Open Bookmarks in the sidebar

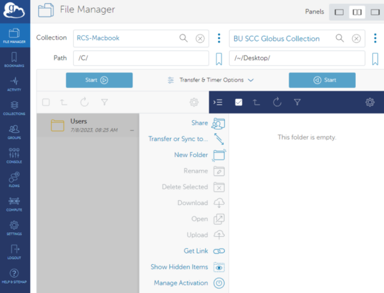click(14, 59)
